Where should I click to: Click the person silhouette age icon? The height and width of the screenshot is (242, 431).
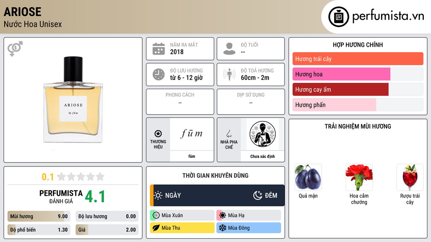coord(229,49)
